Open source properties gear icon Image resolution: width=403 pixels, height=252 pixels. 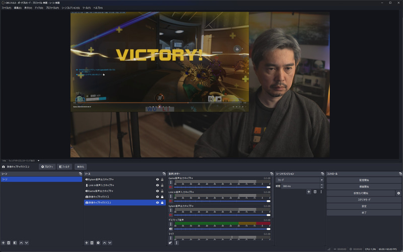pyautogui.click(x=98, y=243)
